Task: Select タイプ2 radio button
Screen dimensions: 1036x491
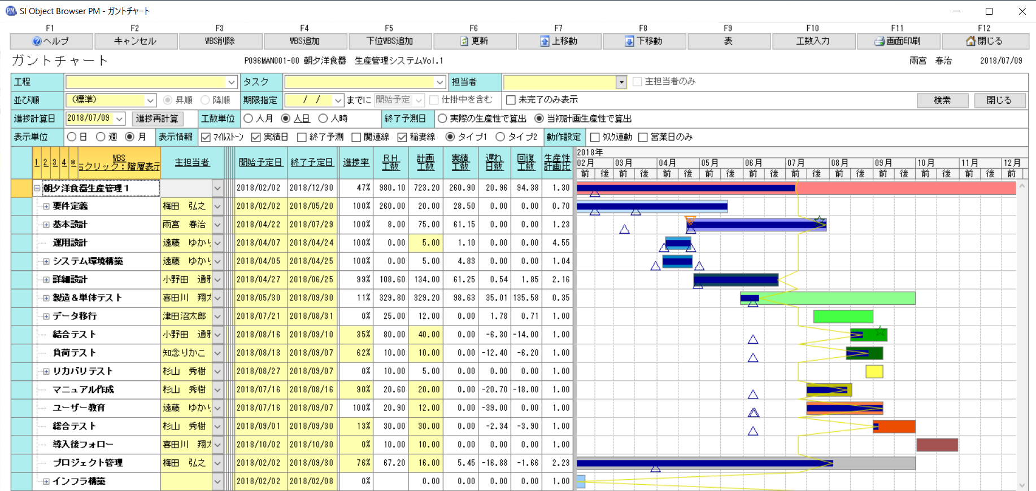Action: 500,137
